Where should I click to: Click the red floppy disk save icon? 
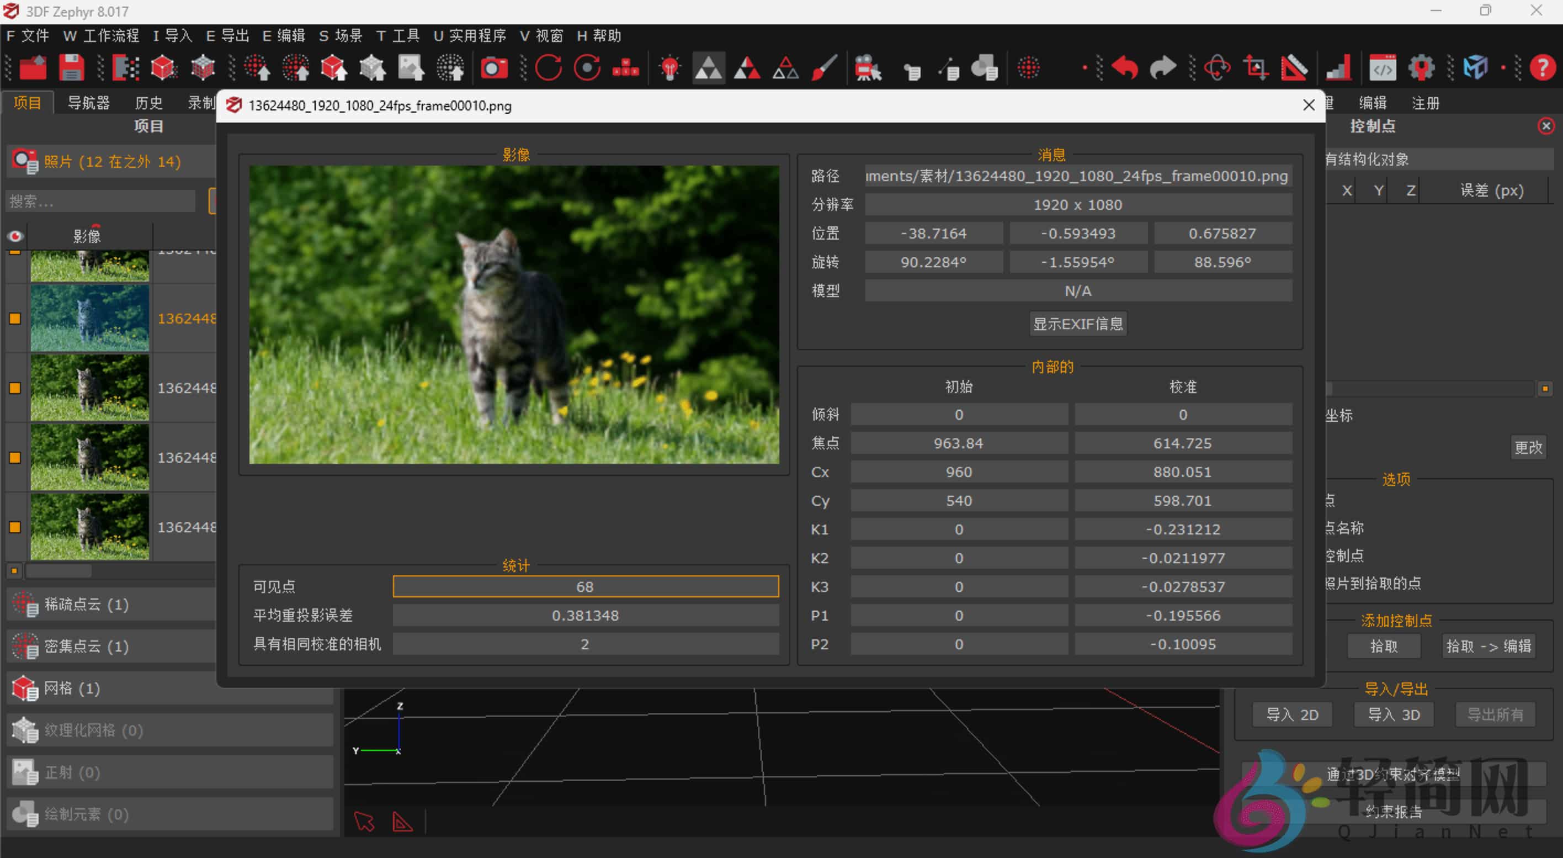[x=71, y=67]
